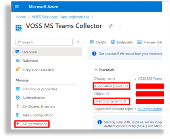Select Overview in the sidebar
170x139 pixels.
47,52
